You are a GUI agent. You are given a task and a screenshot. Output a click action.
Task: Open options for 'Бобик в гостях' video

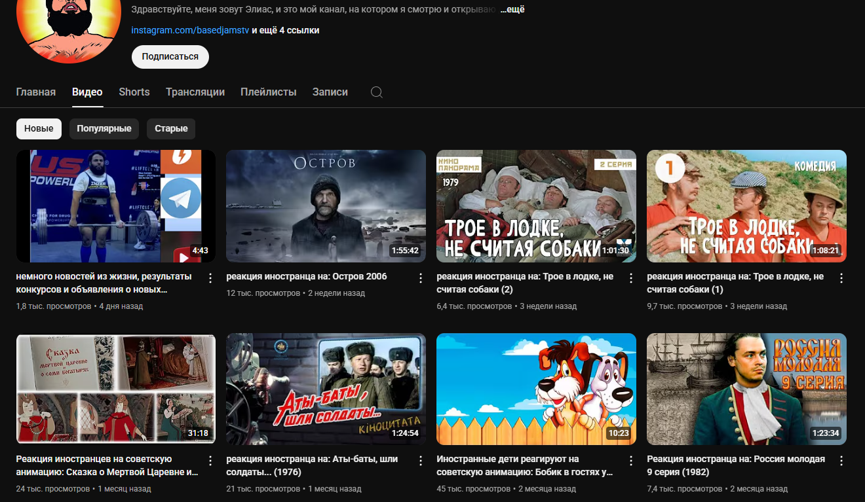click(x=631, y=461)
